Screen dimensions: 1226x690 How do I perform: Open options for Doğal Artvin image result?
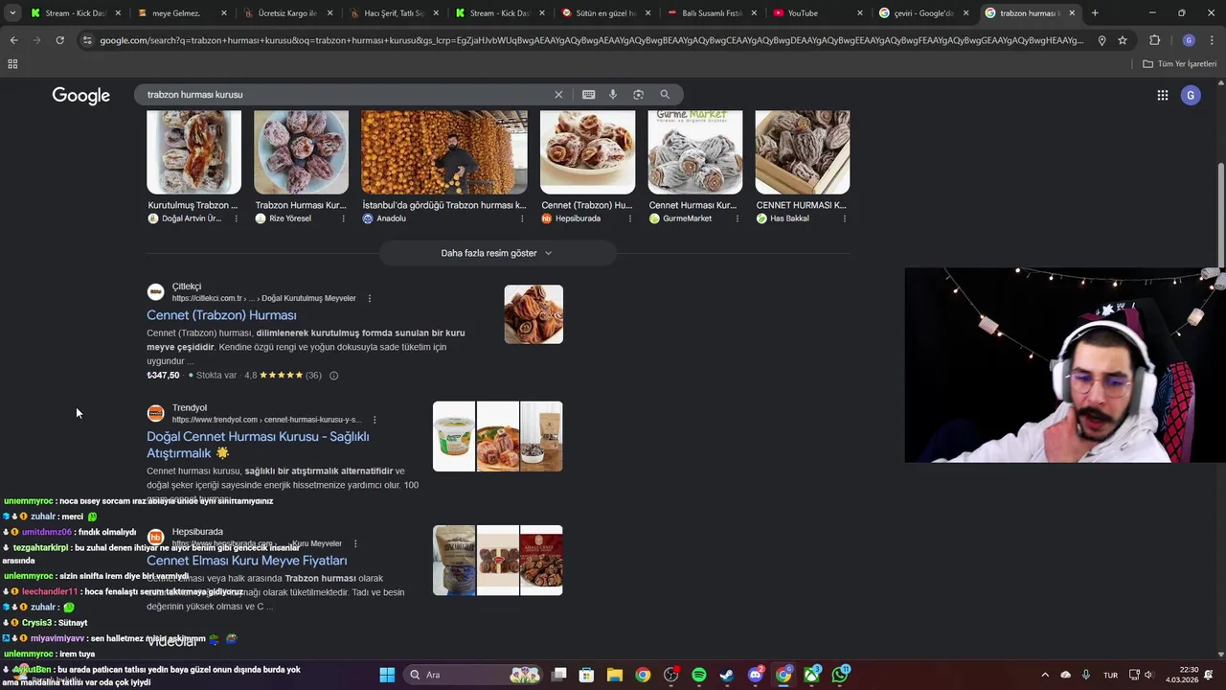click(x=237, y=218)
